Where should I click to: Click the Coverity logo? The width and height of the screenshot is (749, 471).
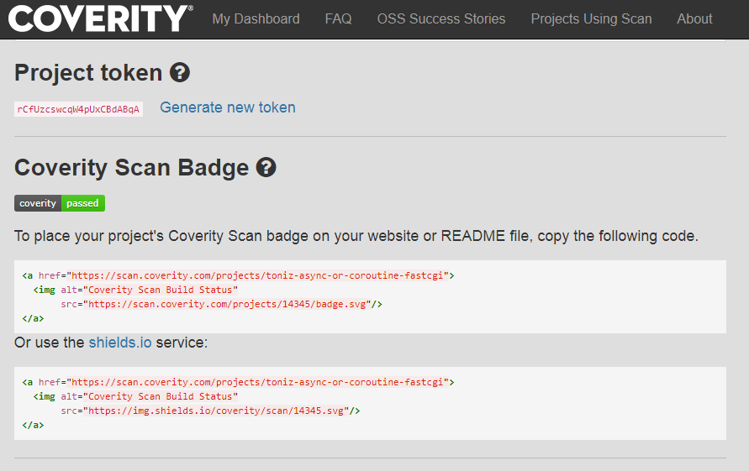(101, 18)
